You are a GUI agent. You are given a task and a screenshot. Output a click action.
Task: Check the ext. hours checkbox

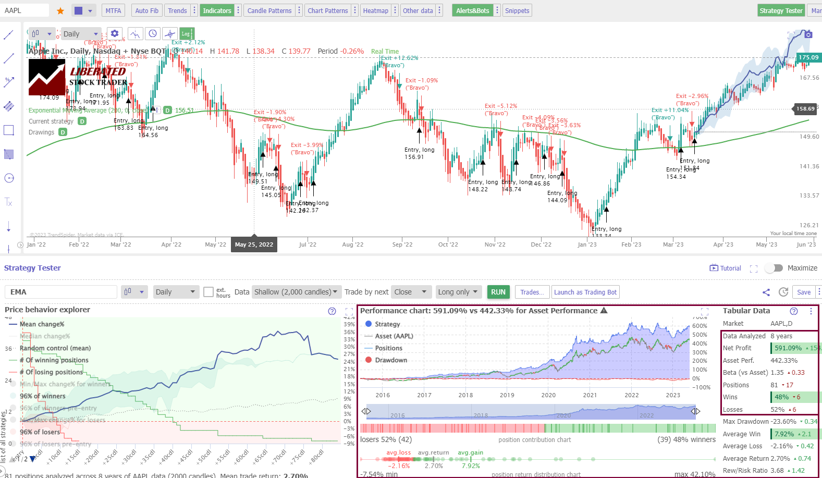[x=208, y=292]
